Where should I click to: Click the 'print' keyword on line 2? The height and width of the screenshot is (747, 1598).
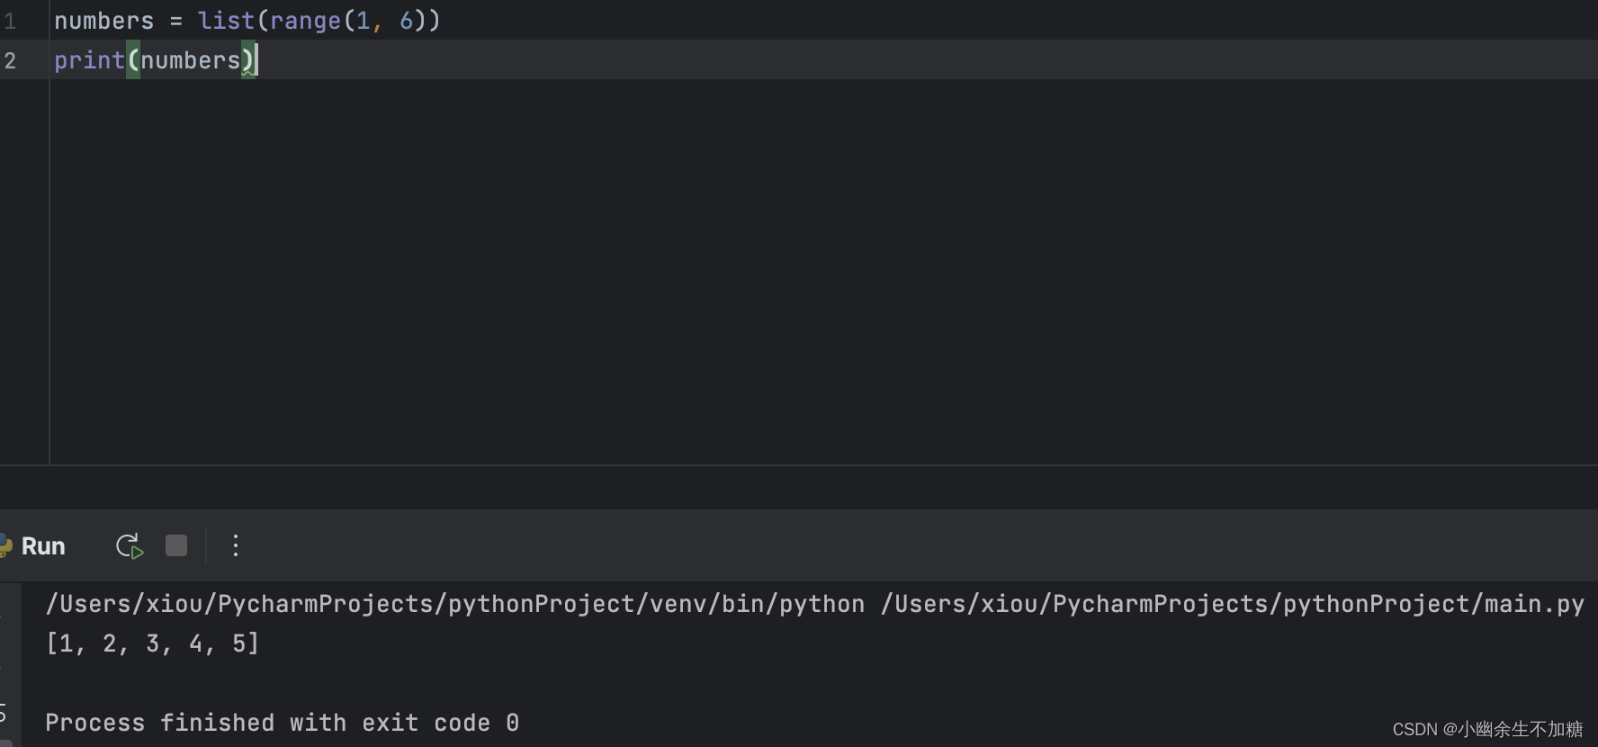click(x=89, y=60)
